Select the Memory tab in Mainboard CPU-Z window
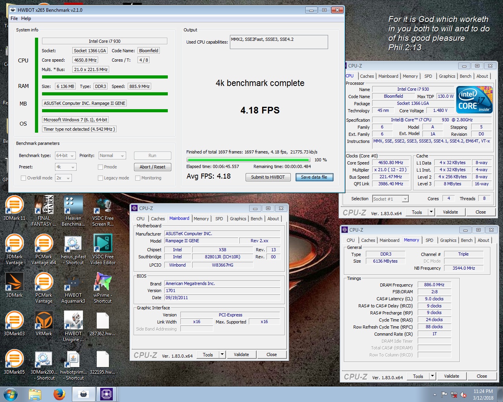 [201, 219]
